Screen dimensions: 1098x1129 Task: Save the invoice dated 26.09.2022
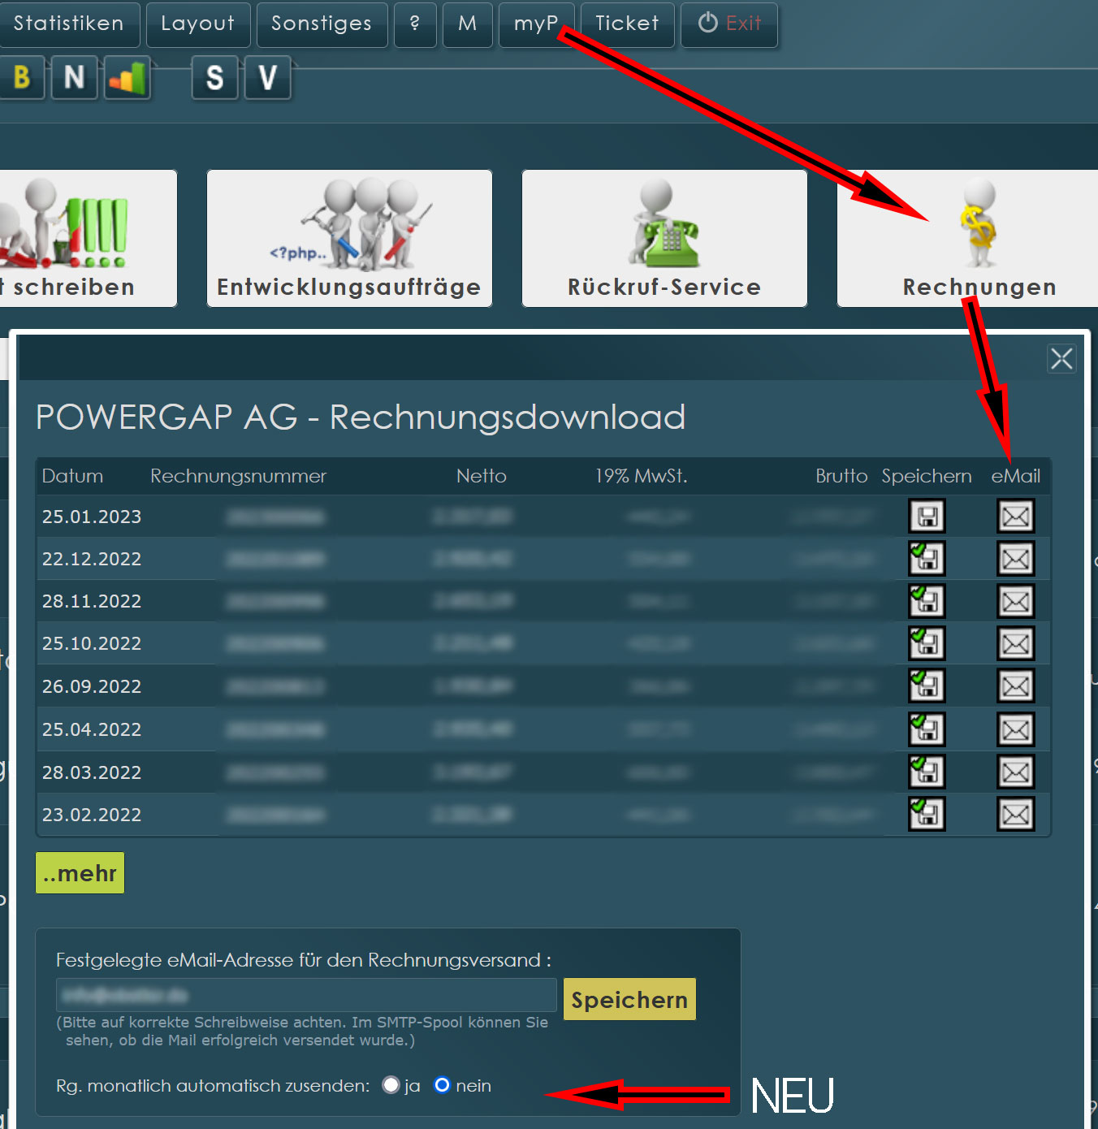coord(927,686)
